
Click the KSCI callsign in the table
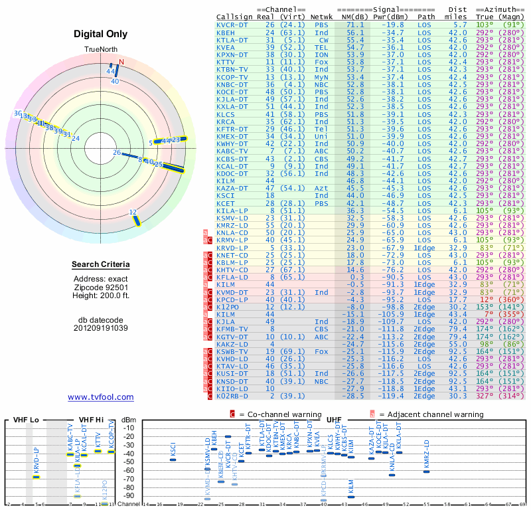tap(226, 195)
